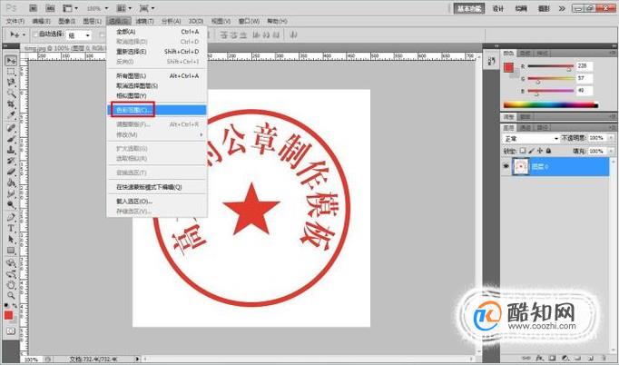The height and width of the screenshot is (365, 619).
Task: Toggle visibility eye of layer 图层 0
Action: coord(506,166)
